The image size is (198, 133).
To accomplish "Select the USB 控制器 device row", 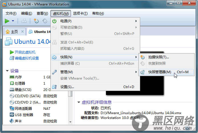I will (x=30, y=115).
